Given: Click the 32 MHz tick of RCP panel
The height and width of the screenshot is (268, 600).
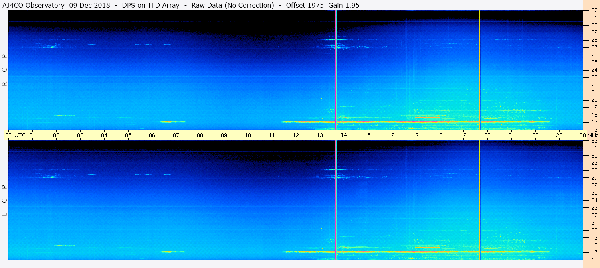Looking at the screenshot, I should click(x=594, y=10).
